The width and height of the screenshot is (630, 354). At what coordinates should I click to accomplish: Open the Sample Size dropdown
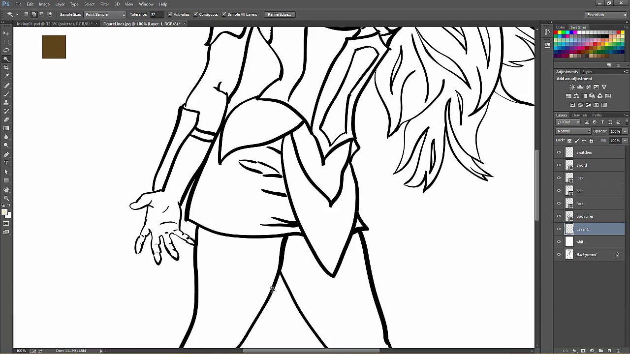click(x=105, y=14)
